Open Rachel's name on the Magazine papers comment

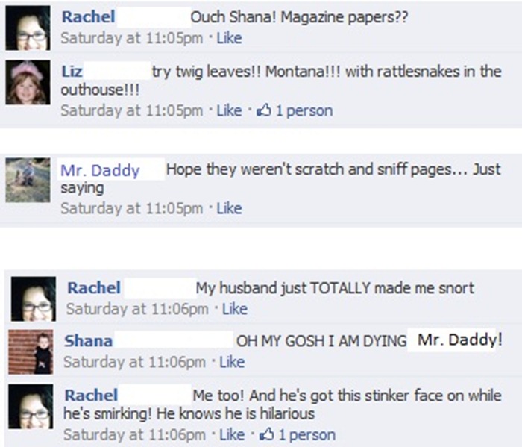88,16
